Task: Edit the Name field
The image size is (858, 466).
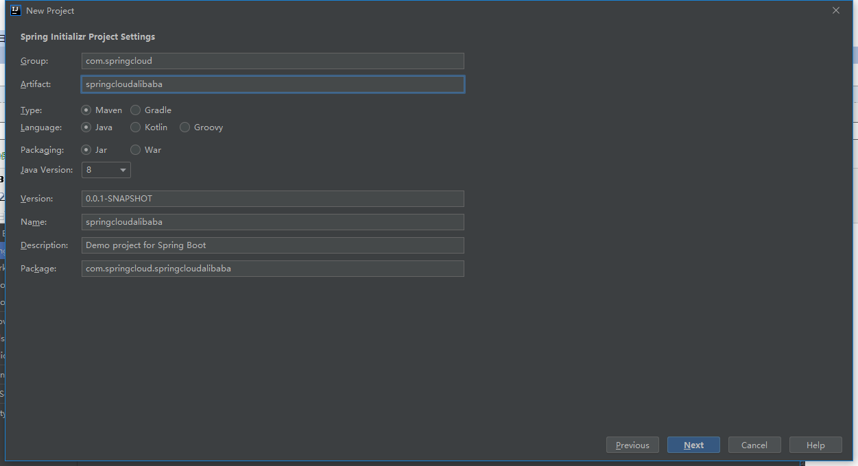Action: coord(272,222)
